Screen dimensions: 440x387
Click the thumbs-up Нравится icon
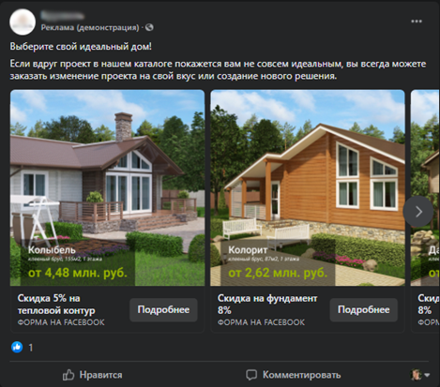68,375
